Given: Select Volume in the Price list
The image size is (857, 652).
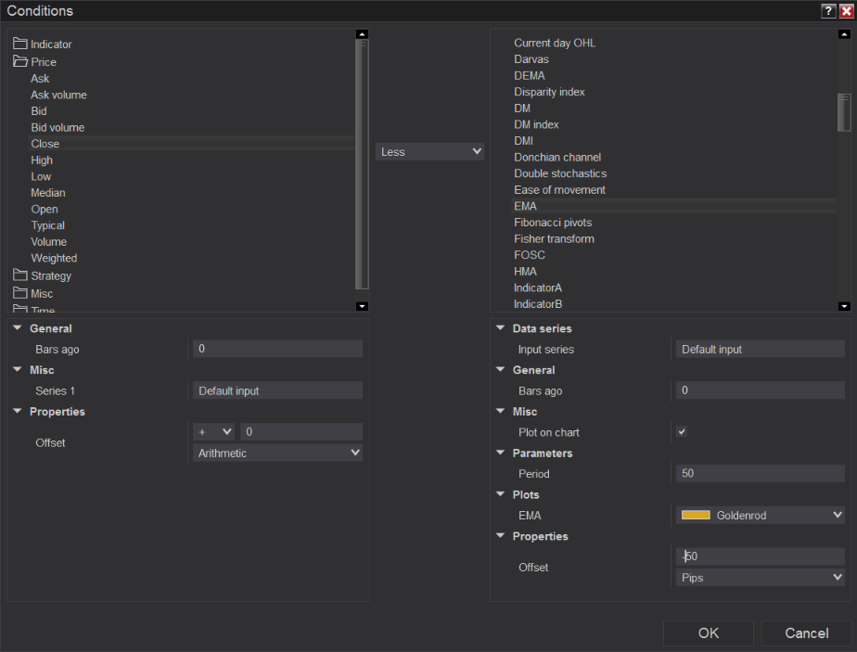Looking at the screenshot, I should coord(48,241).
